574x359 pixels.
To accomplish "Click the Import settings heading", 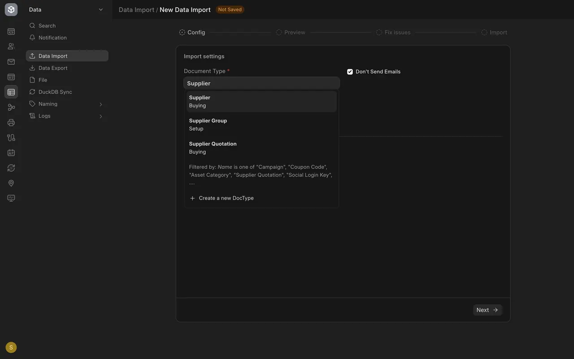I will [x=204, y=57].
